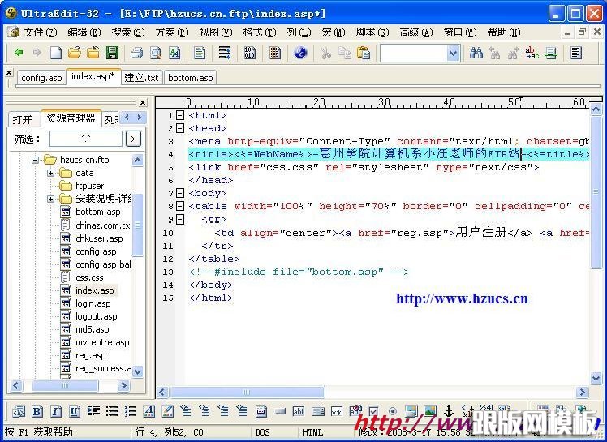
Task: Switch to hex edit mode (1010 icon)
Action: pyautogui.click(x=250, y=53)
